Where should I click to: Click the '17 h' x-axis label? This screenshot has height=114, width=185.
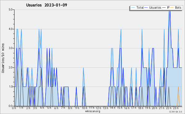pos(134,108)
